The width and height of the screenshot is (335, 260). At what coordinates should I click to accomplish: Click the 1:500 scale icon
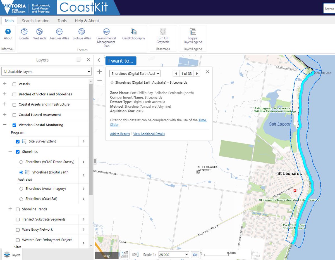coord(135,254)
